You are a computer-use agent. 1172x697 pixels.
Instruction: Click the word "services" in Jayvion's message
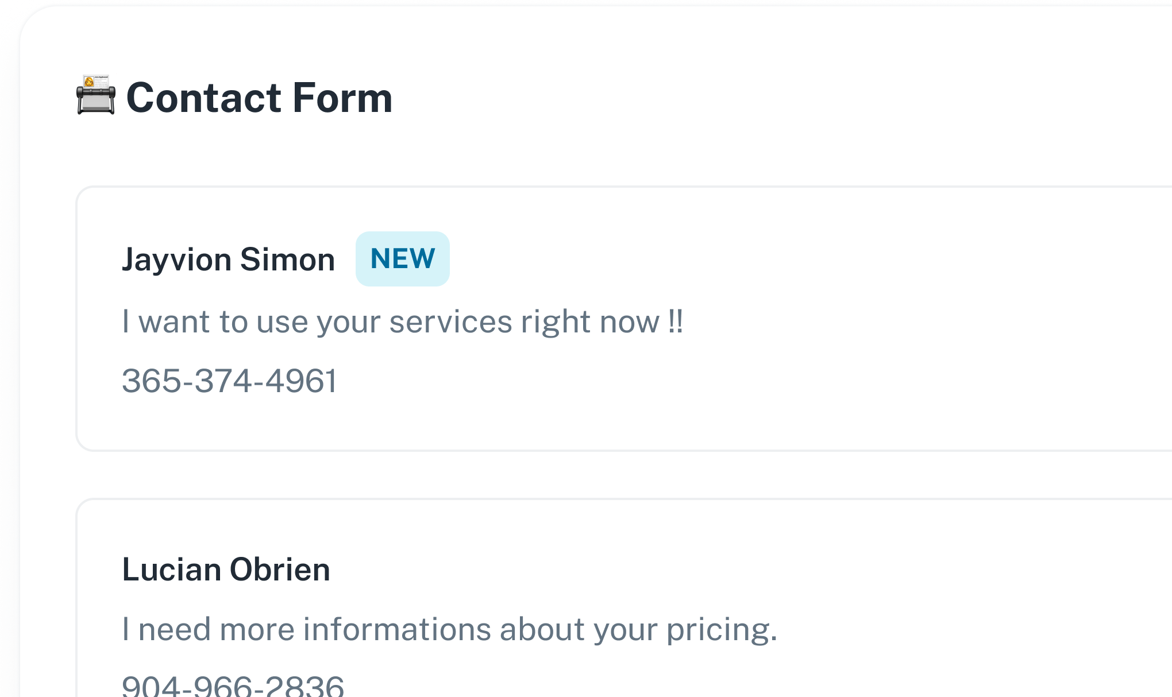(450, 322)
